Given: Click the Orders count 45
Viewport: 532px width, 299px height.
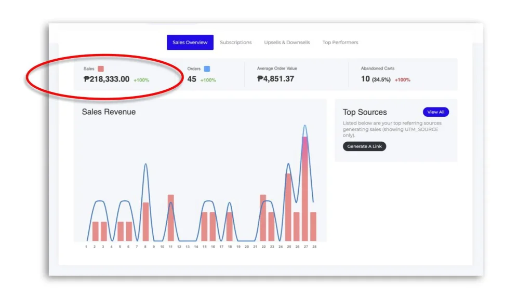Looking at the screenshot, I should tap(192, 79).
